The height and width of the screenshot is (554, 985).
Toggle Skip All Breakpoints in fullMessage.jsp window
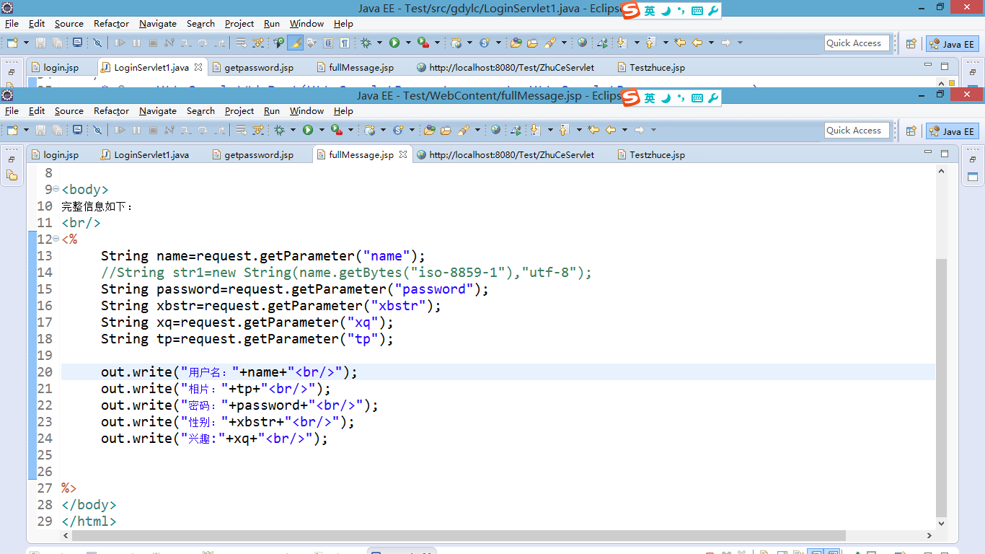pos(97,130)
